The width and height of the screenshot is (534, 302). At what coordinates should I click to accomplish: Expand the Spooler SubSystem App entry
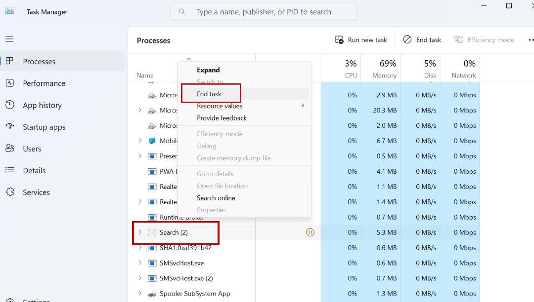[140, 293]
